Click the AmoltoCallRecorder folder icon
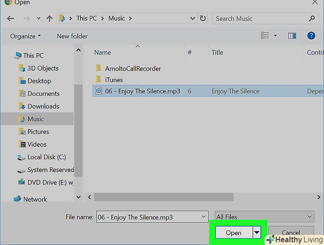The height and width of the screenshot is (245, 324). (x=98, y=68)
